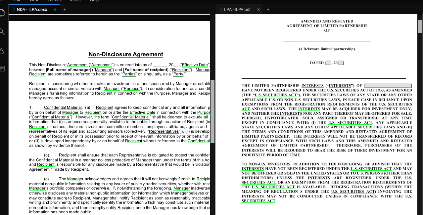
Task: Click the PDF icon on LPA - ILPA.pdf tab
Action: pyautogui.click(x=220, y=9)
